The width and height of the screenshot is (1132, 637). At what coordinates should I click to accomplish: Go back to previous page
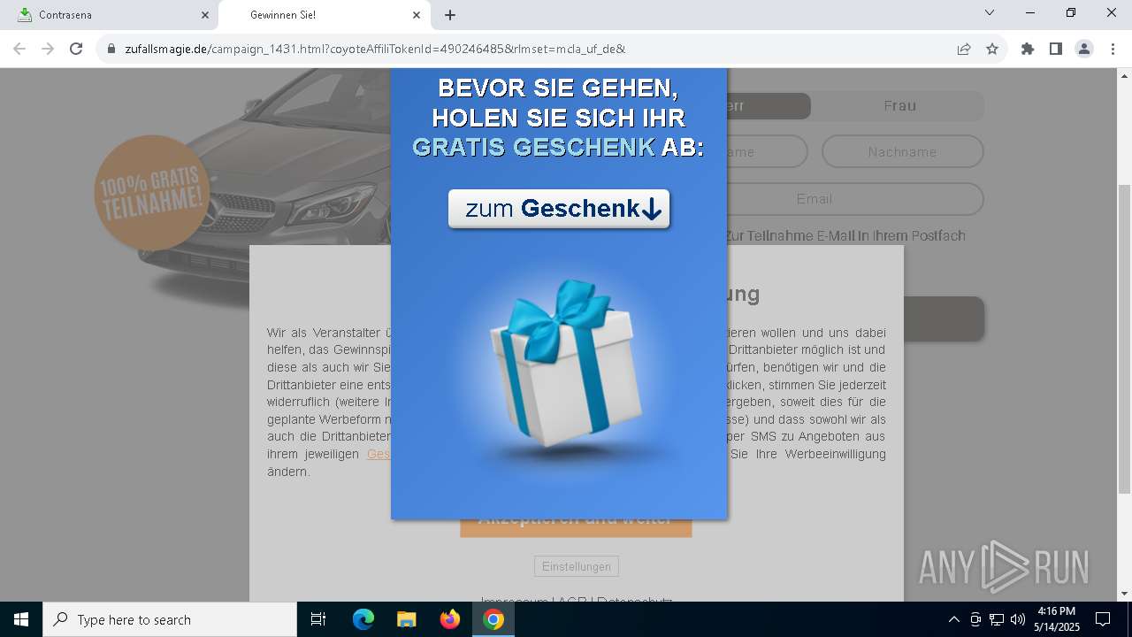point(19,49)
